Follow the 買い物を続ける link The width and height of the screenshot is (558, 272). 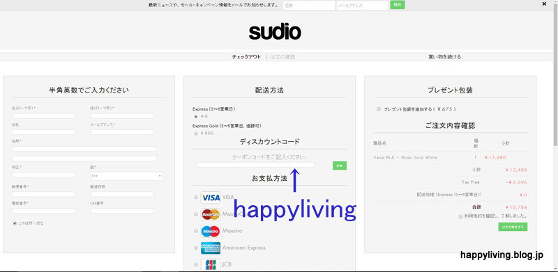[x=444, y=57]
